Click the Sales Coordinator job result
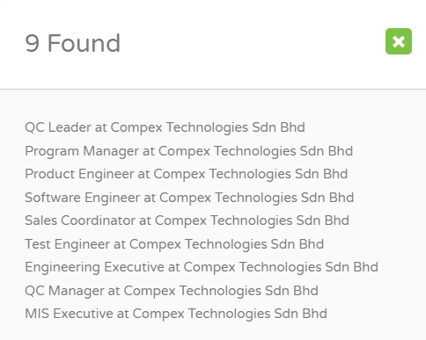The image size is (426, 340). click(187, 221)
